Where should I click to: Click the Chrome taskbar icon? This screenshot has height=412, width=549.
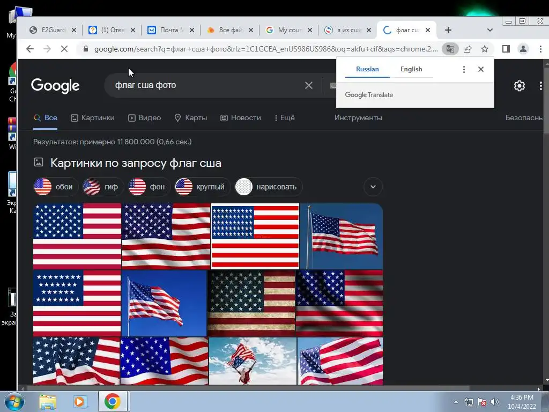tap(113, 401)
